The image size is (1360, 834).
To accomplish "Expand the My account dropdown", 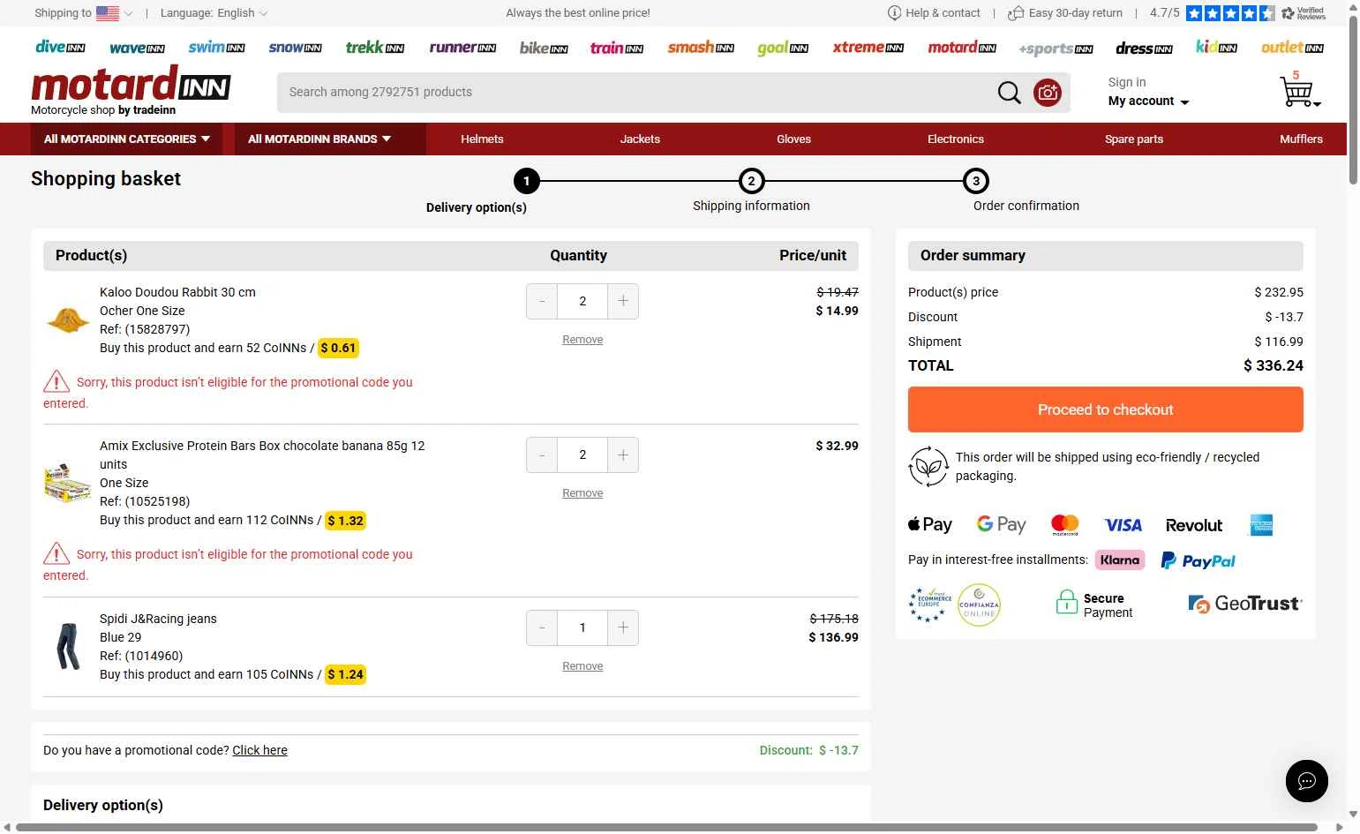I will (x=1148, y=101).
